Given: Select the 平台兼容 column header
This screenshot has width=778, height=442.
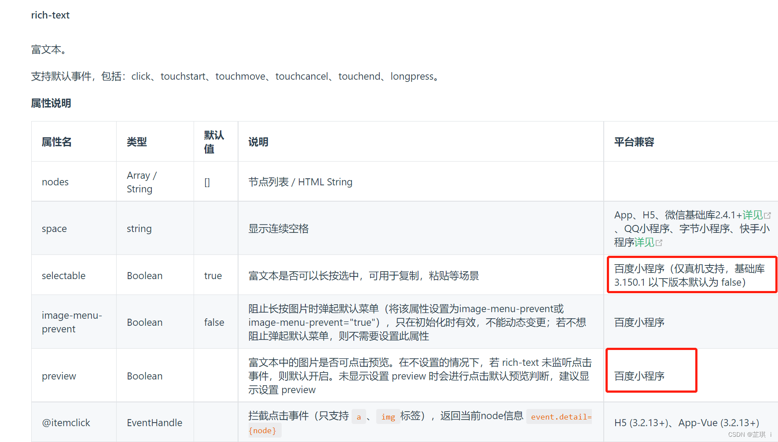Looking at the screenshot, I should point(634,142).
